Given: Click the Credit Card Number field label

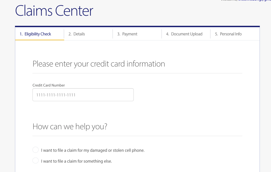Looking at the screenshot, I should (48, 85).
